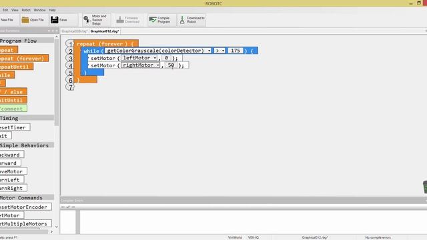Pick the turnLeft block
This screenshot has width=427, height=240.
[x=12, y=180]
